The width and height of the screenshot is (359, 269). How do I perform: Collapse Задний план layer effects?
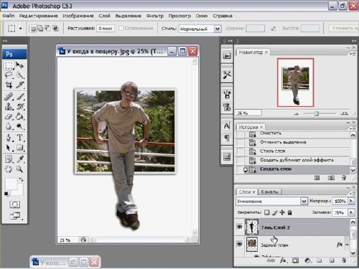(x=347, y=245)
